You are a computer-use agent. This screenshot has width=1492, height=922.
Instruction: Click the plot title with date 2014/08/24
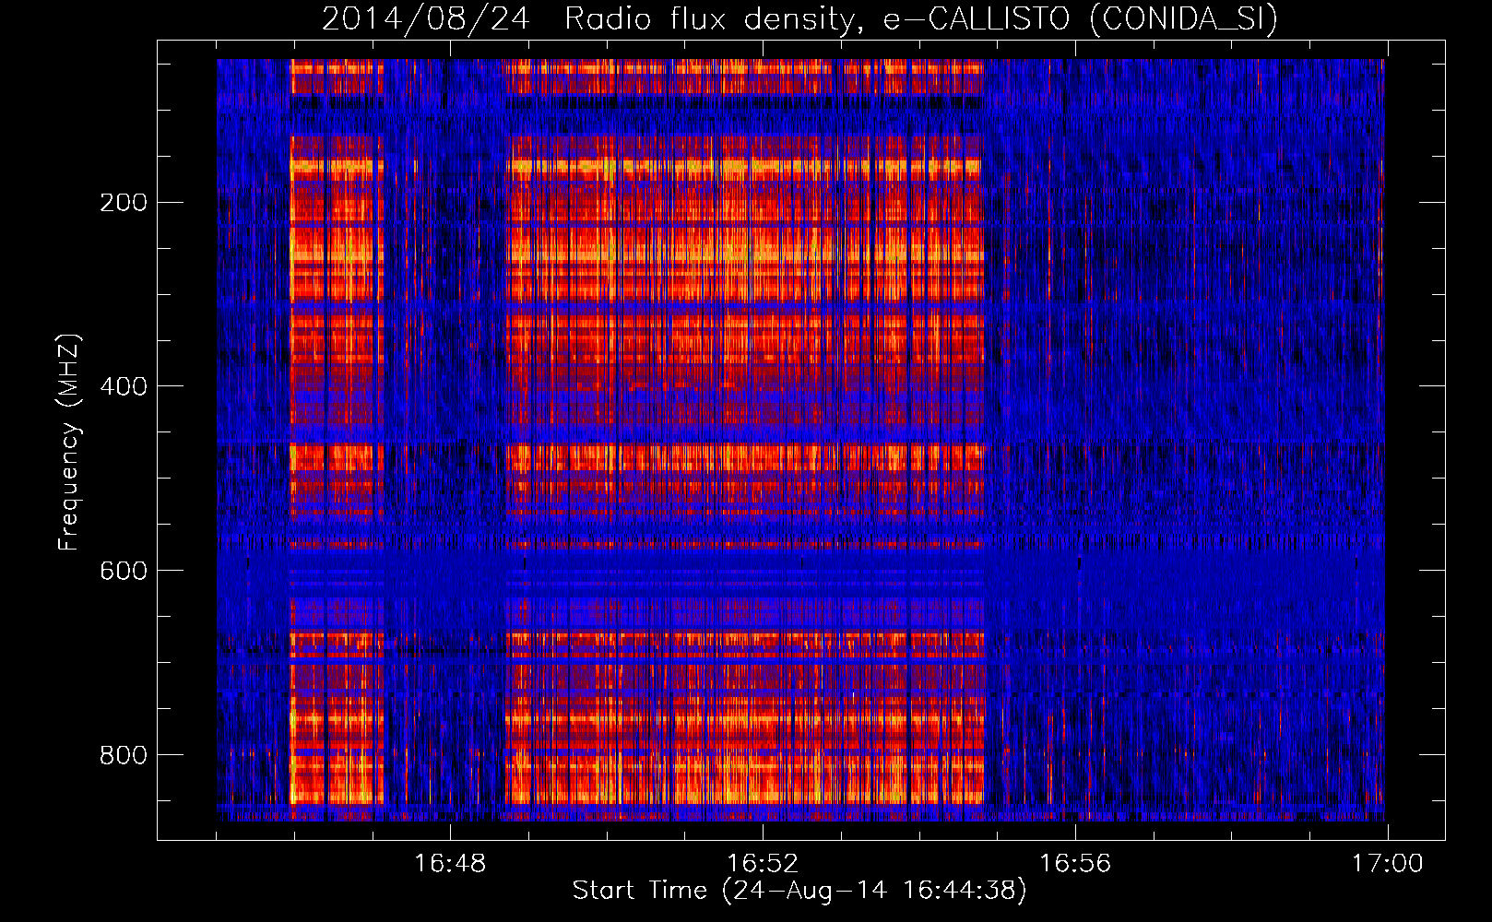coord(800,18)
